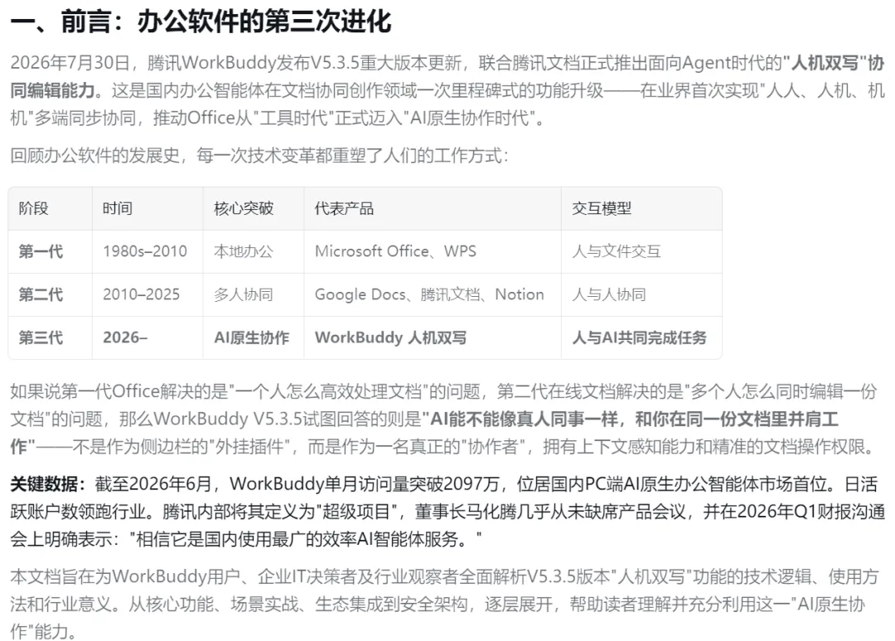Viewport: 895px width, 641px height.
Task: Click table header "阶段"
Action: coord(34,208)
